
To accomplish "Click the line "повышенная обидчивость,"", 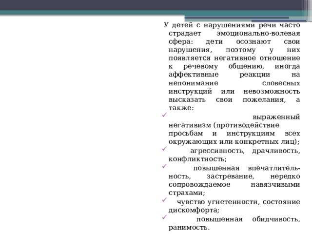I will tap(248, 219).
